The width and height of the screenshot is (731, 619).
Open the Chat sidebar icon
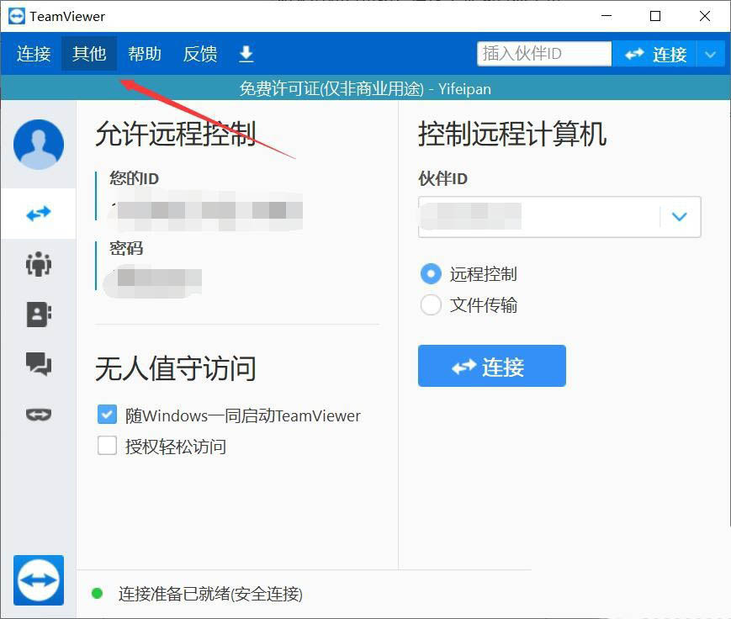(x=39, y=364)
